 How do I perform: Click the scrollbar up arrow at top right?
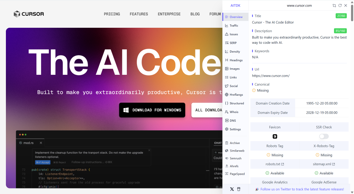pyautogui.click(x=352, y=2)
